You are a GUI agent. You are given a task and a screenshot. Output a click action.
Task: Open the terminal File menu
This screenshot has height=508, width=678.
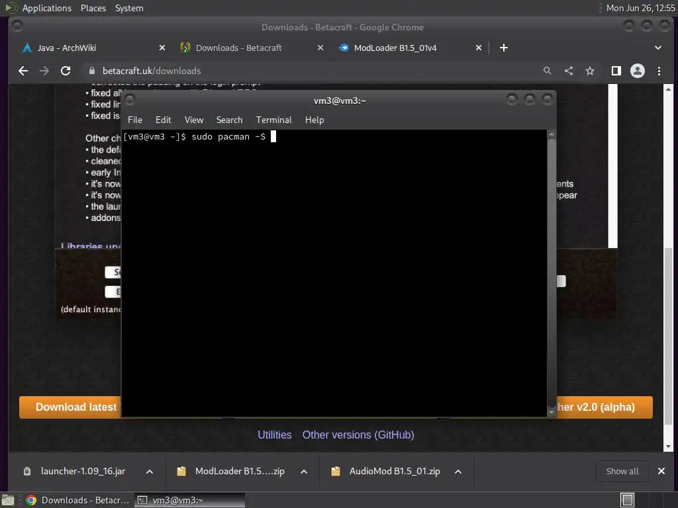(135, 120)
